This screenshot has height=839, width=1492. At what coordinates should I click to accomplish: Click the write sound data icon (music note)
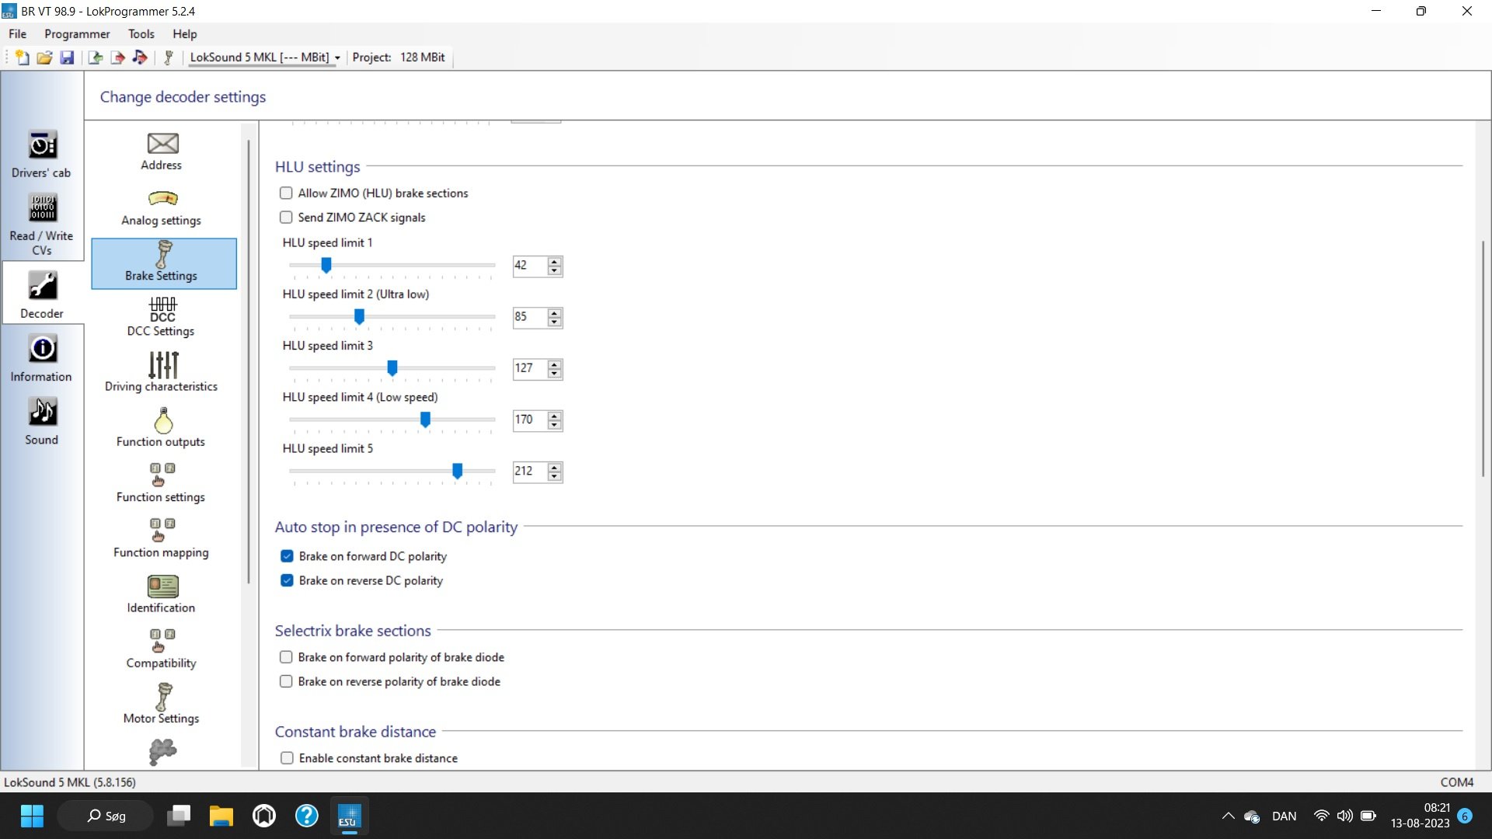coord(140,57)
